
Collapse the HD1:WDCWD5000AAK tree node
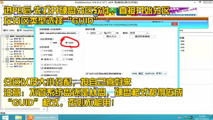(x=4, y=49)
